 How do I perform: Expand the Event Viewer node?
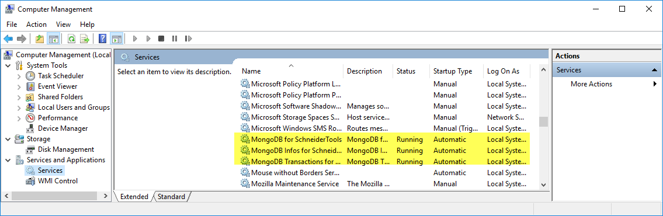(19, 86)
